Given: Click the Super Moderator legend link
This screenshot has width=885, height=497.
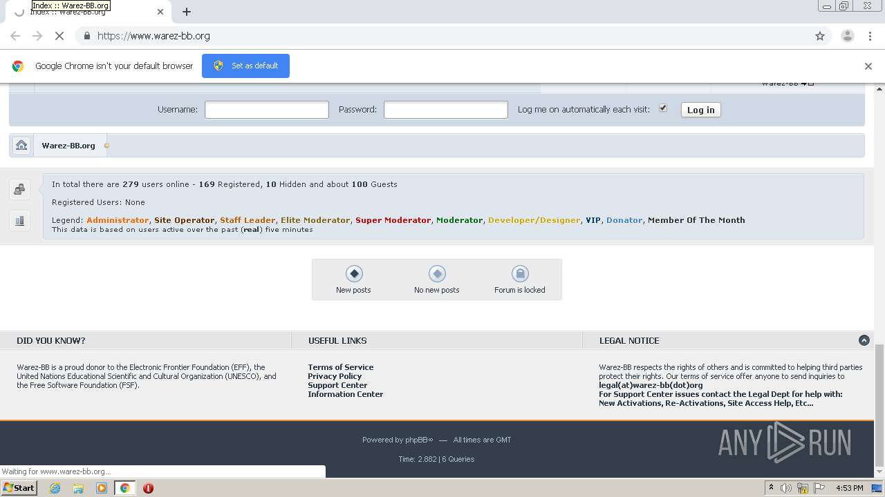Looking at the screenshot, I should coord(393,220).
